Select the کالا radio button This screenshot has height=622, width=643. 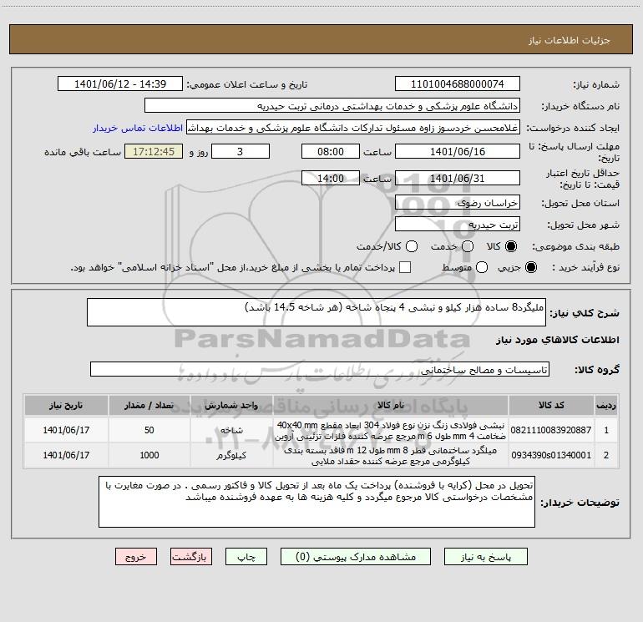(x=511, y=246)
